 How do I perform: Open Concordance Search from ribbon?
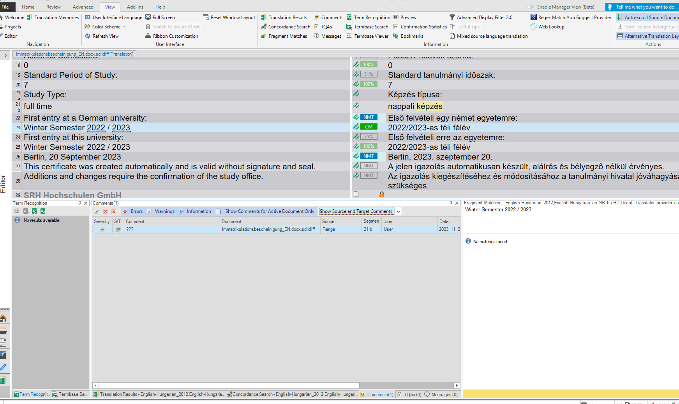[286, 27]
